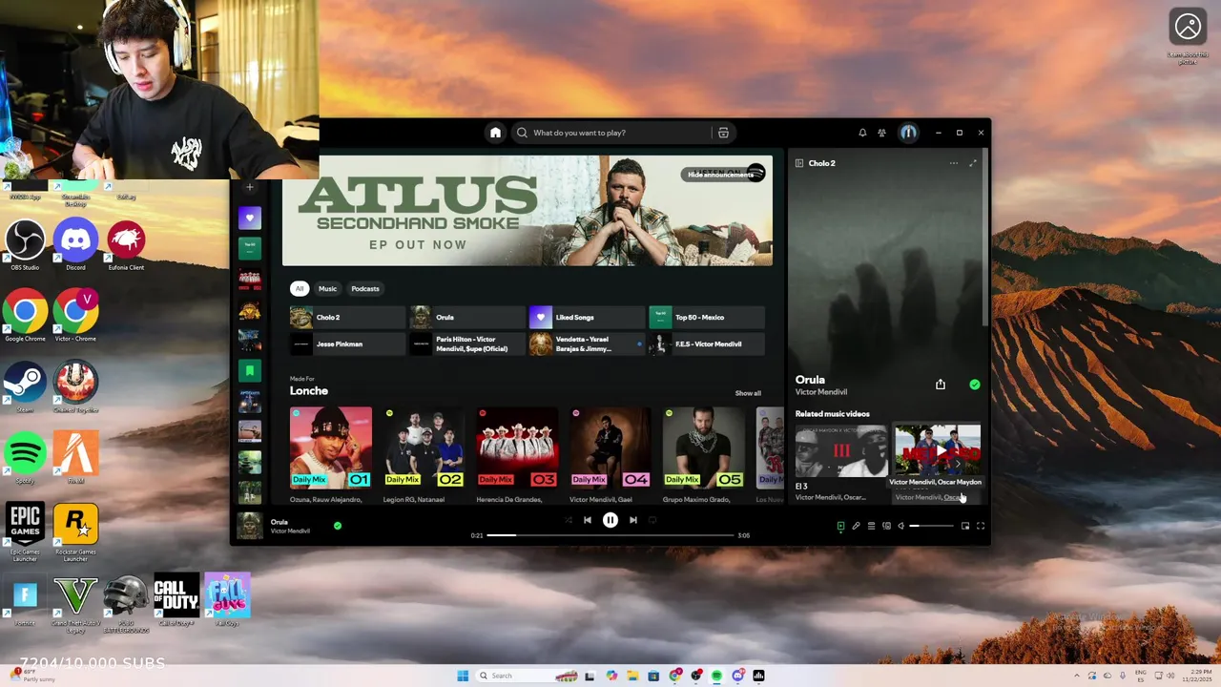The image size is (1221, 687).
Task: Open the Steam desktop shortcut
Action: tap(25, 386)
